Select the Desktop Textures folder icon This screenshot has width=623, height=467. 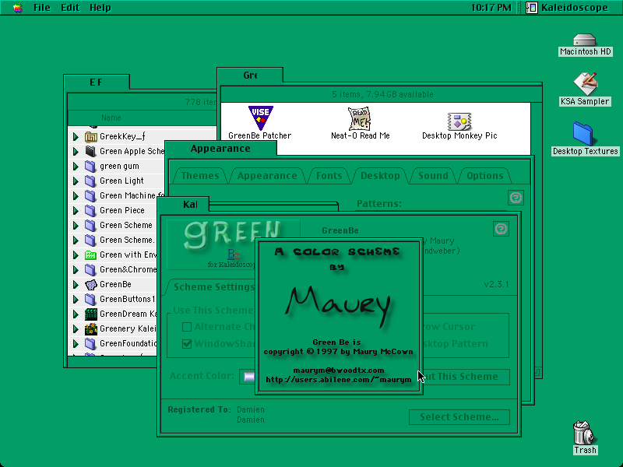click(x=583, y=134)
